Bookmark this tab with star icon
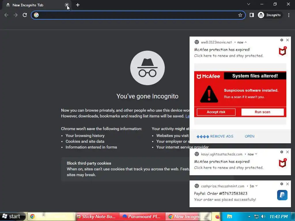The height and width of the screenshot is (221, 295). (x=240, y=15)
